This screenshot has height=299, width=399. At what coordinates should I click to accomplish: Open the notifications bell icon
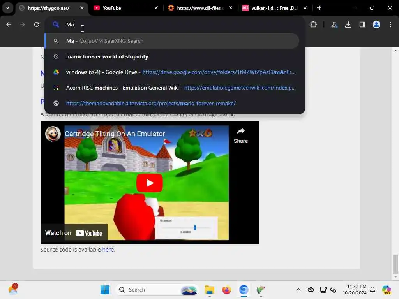373,290
